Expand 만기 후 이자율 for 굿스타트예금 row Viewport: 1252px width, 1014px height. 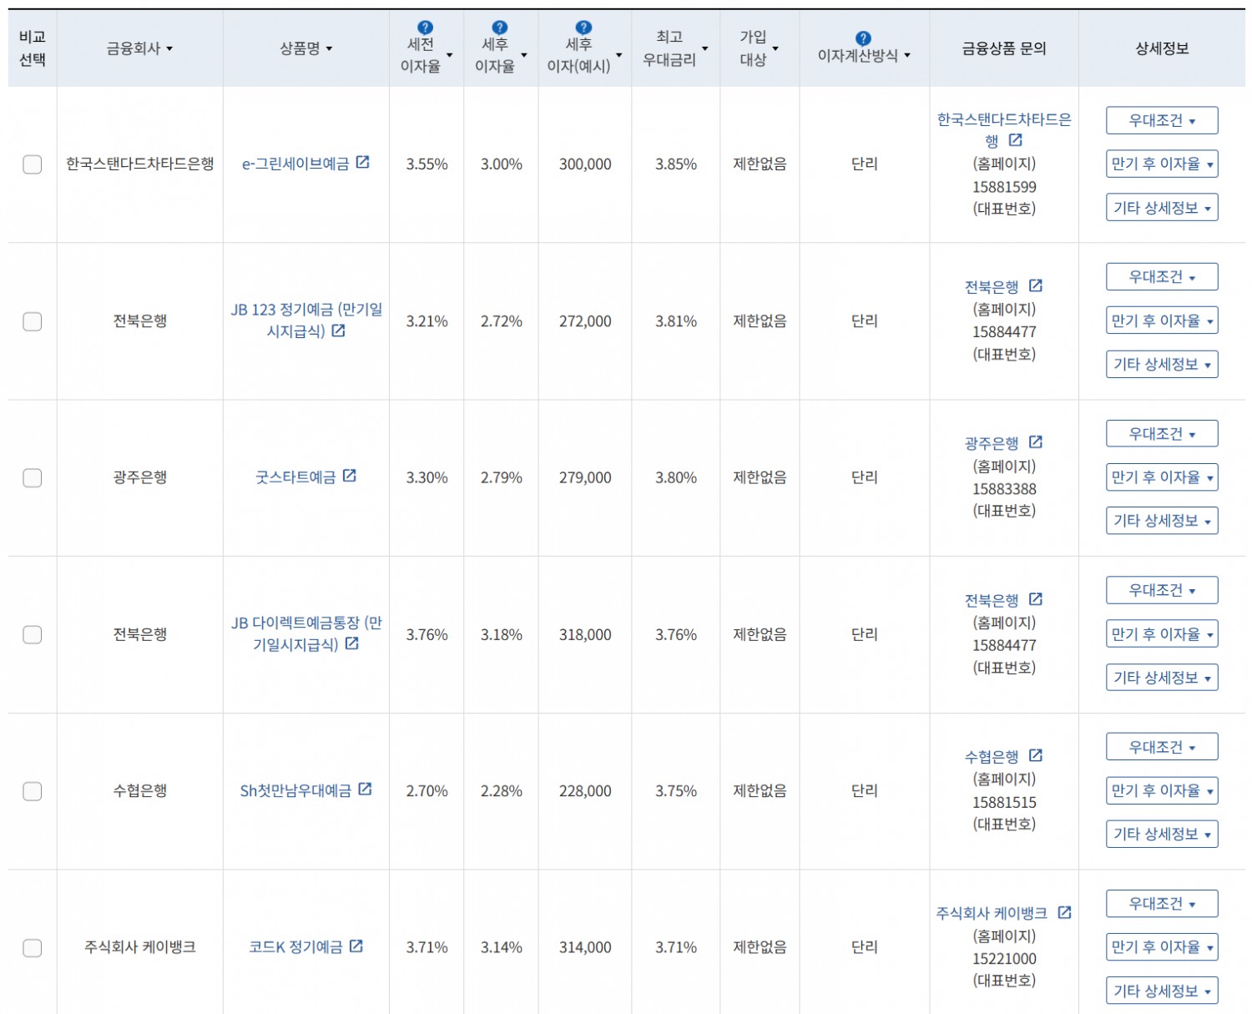click(1162, 477)
